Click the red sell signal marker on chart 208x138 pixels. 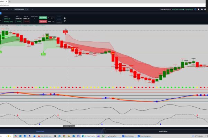pyautogui.click(x=65, y=32)
